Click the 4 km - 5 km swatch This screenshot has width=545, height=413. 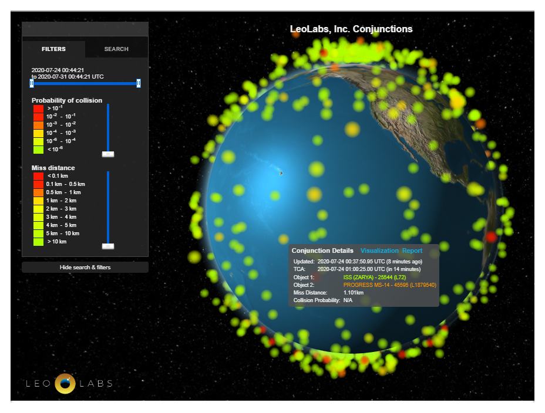coord(38,225)
